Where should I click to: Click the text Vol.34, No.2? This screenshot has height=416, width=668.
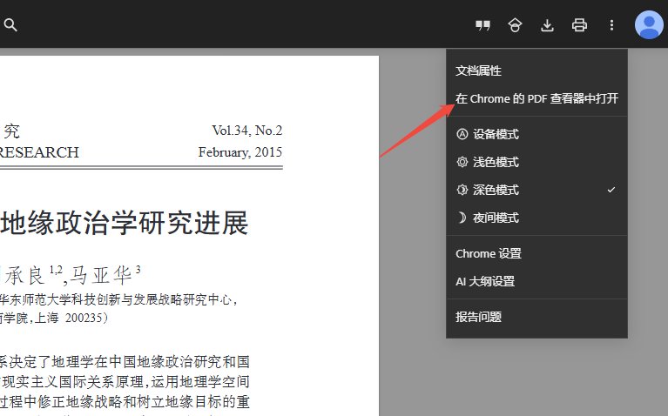[x=247, y=131]
